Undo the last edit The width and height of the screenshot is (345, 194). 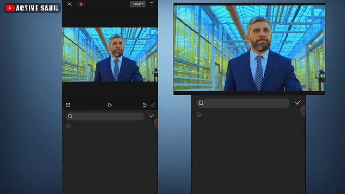point(144,105)
